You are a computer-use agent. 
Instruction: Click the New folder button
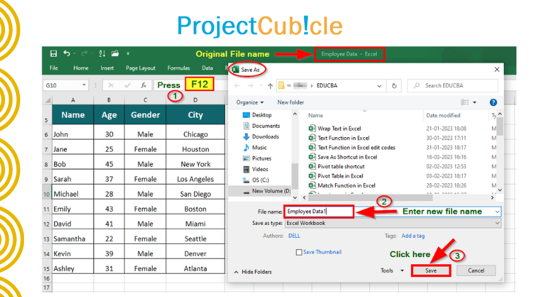pos(291,102)
